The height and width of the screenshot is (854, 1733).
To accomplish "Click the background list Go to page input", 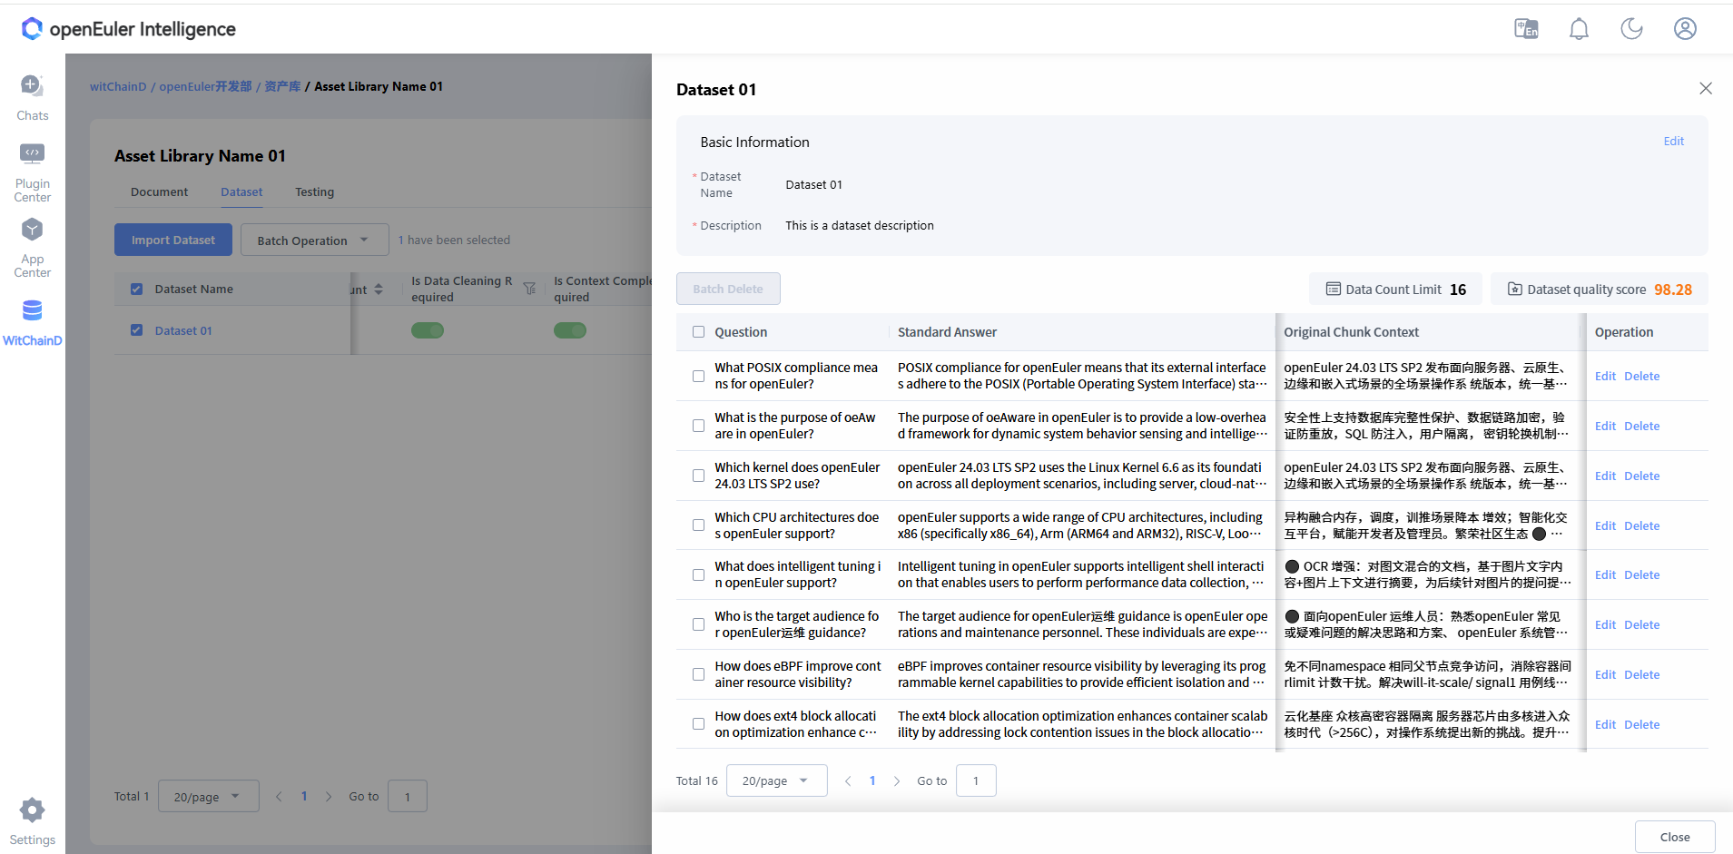I will 408,796.
